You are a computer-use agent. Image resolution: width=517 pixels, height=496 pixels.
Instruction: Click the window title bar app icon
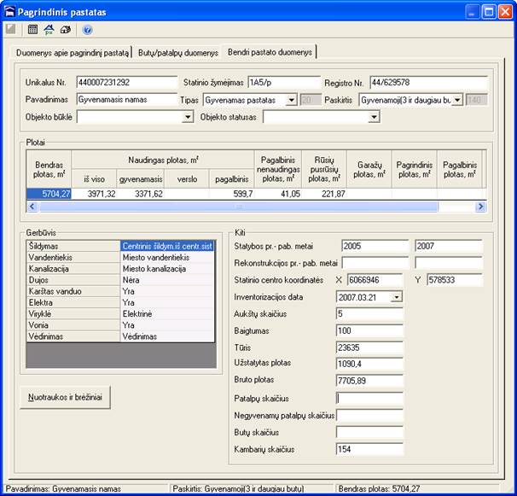click(x=10, y=12)
